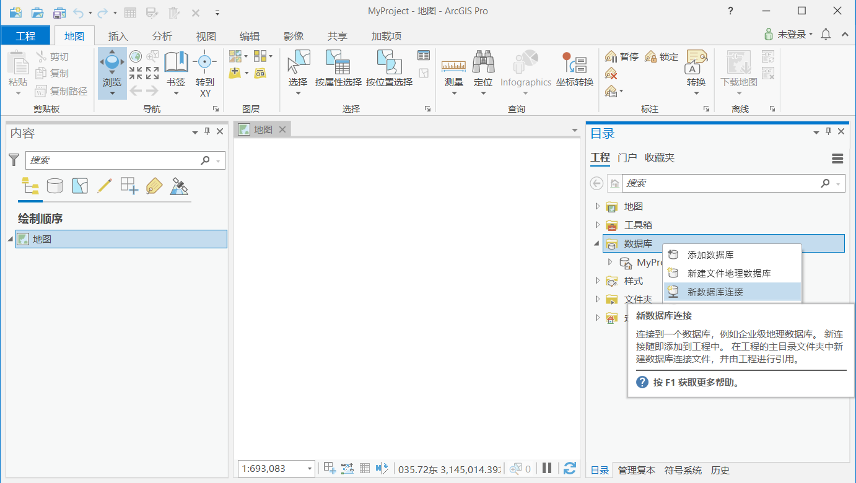
Task: Open the map scale 1:693,083 dropdown
Action: coord(310,469)
